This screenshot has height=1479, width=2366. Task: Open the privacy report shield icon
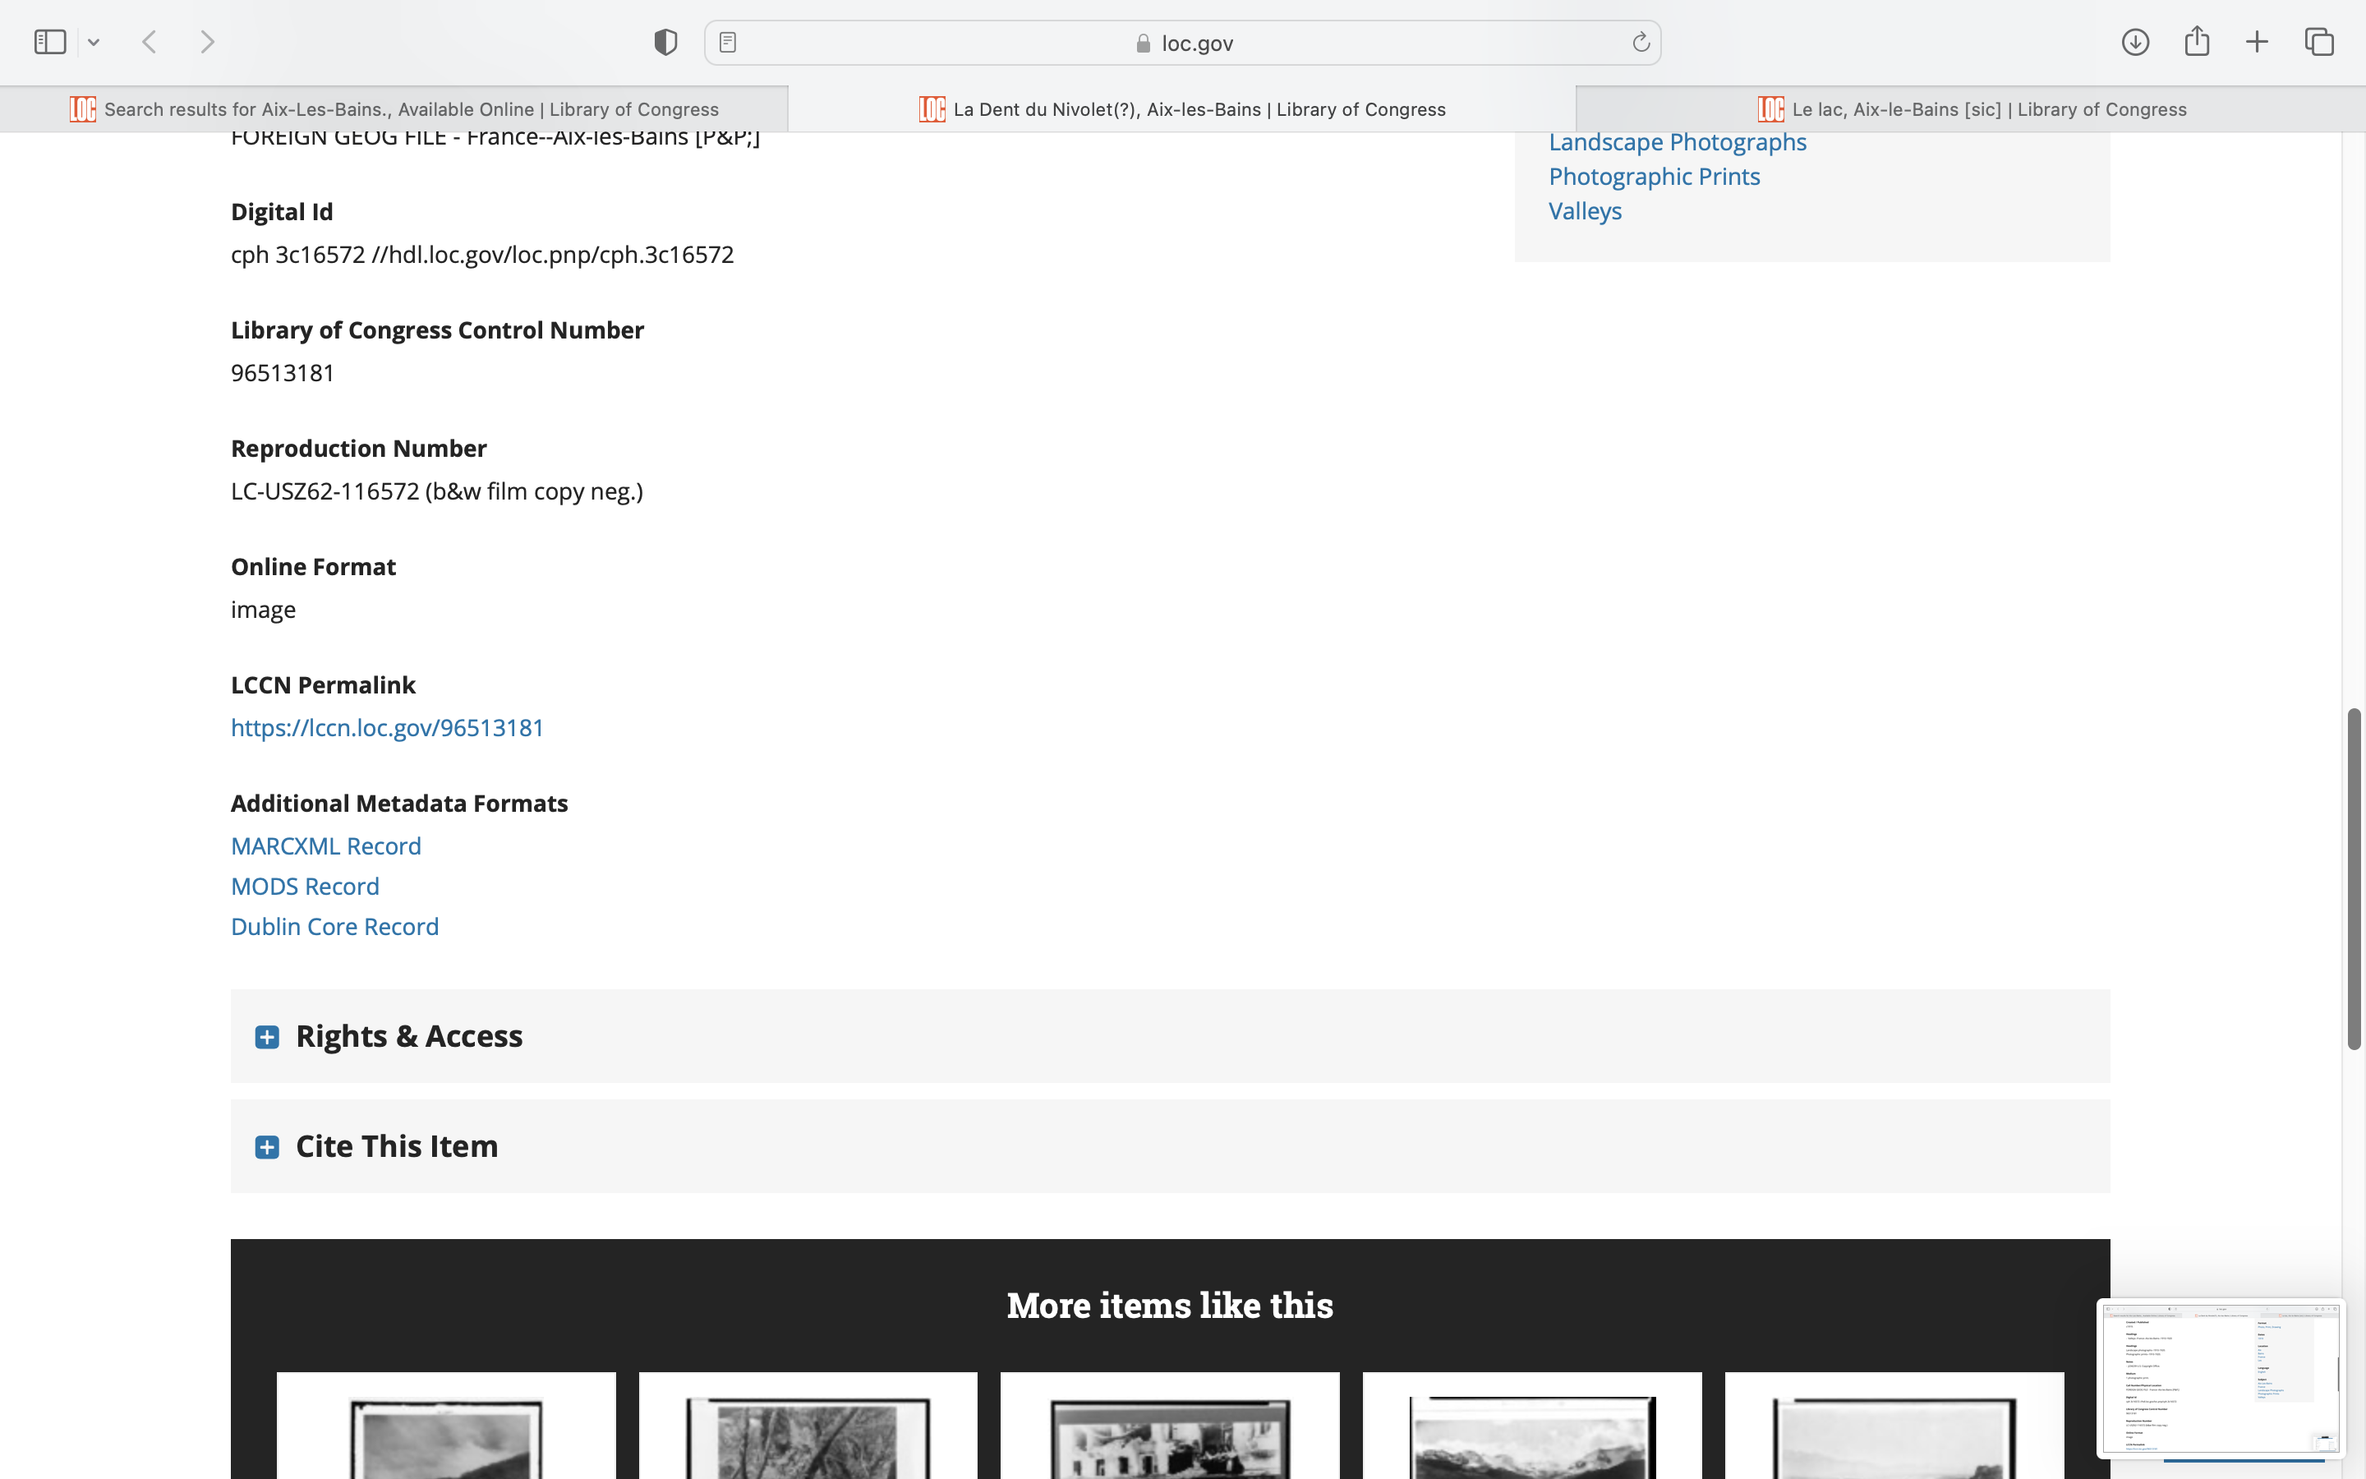(x=665, y=42)
